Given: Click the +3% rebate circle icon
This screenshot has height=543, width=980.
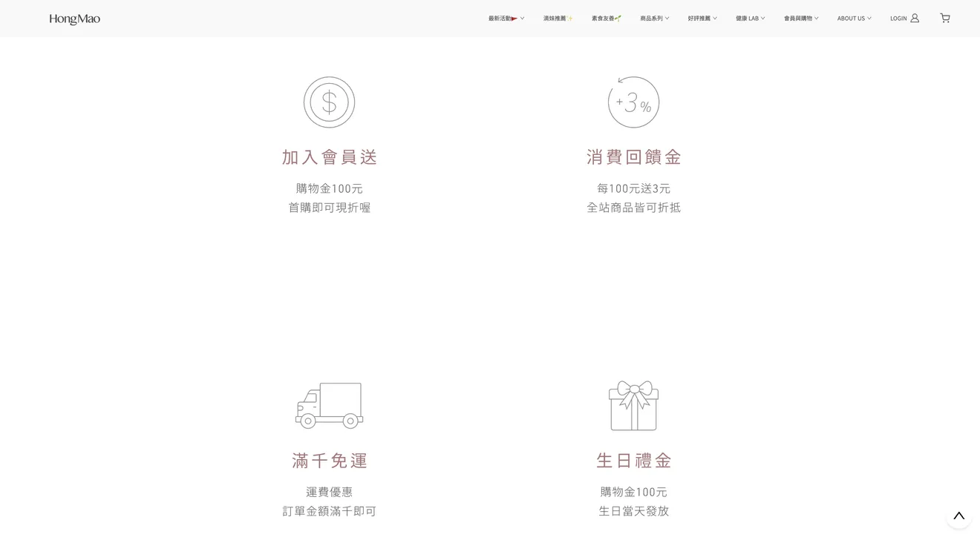Looking at the screenshot, I should tap(633, 102).
